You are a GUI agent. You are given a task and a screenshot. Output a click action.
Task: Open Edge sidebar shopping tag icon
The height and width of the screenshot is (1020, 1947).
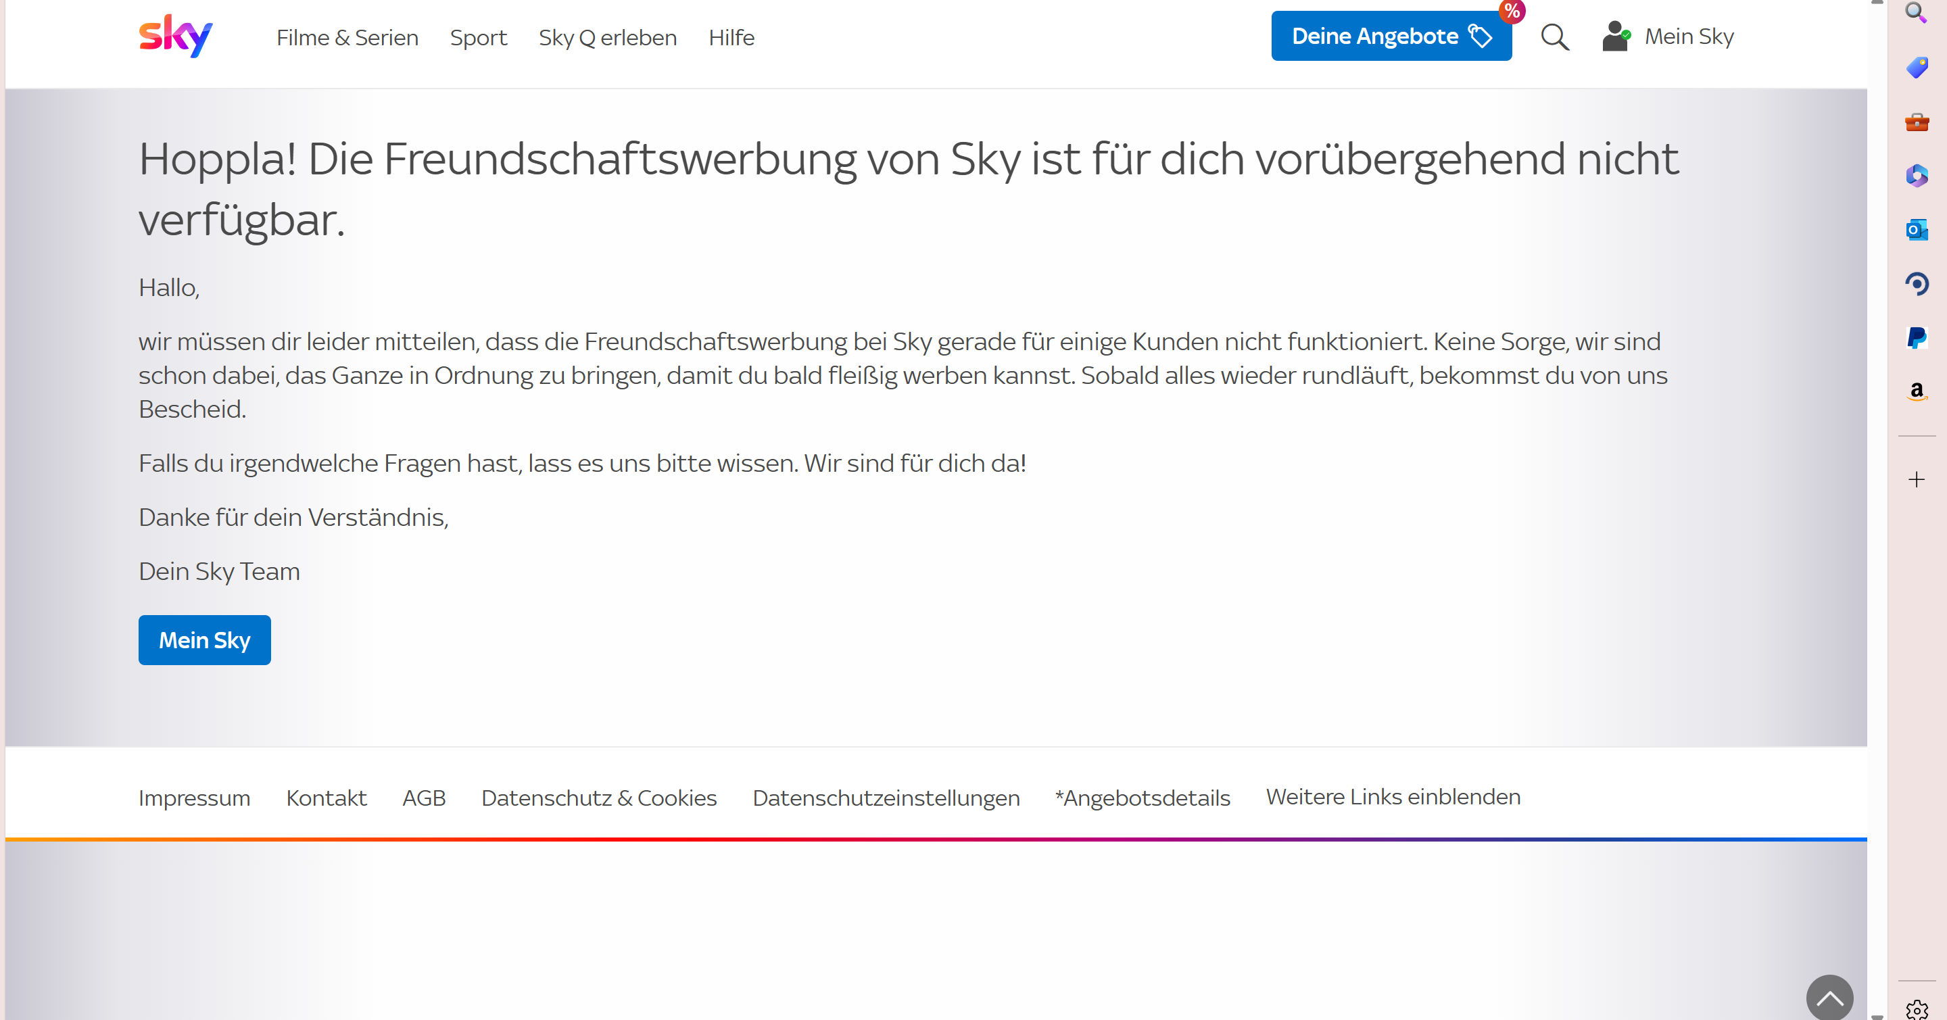[1916, 67]
